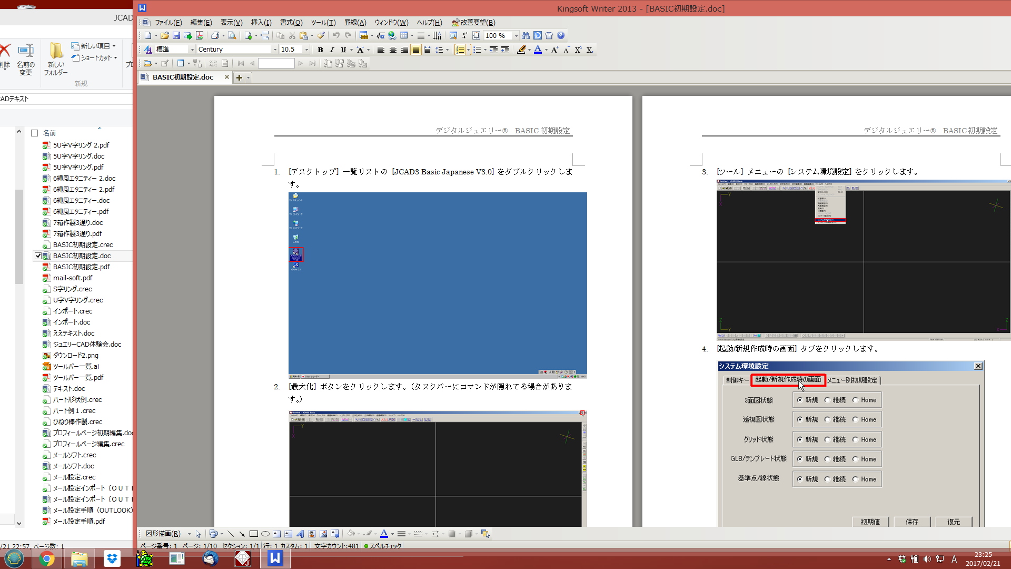Image resolution: width=1011 pixels, height=569 pixels.
Task: Insert a horizontal text box
Action: [x=277, y=534]
